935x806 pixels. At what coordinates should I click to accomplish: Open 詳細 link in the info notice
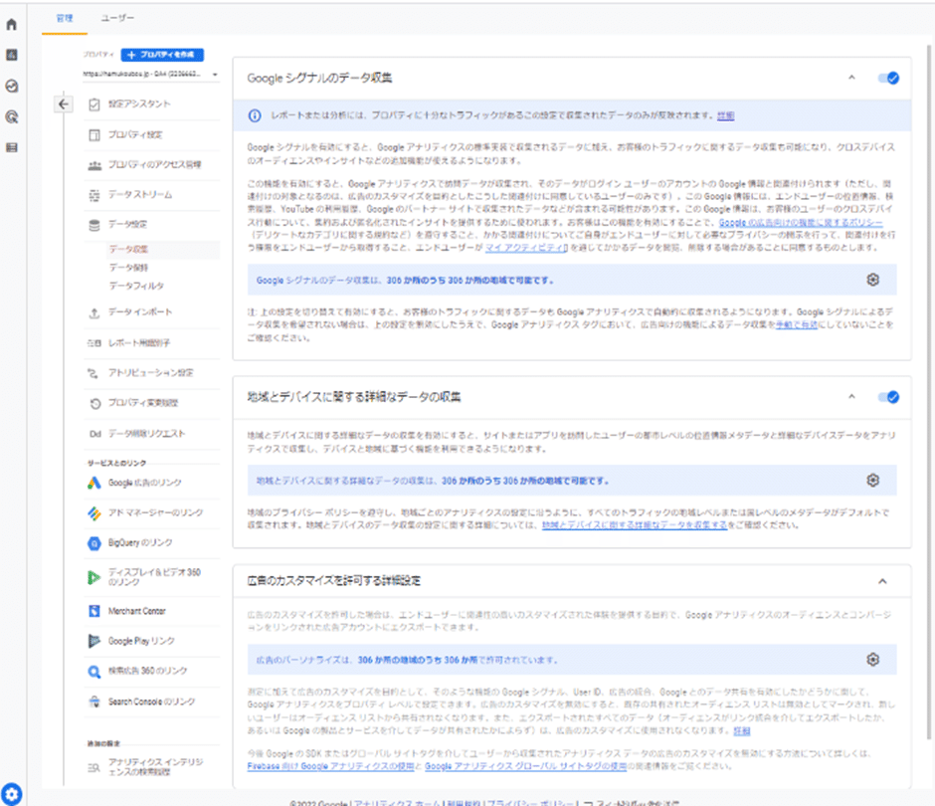point(726,115)
